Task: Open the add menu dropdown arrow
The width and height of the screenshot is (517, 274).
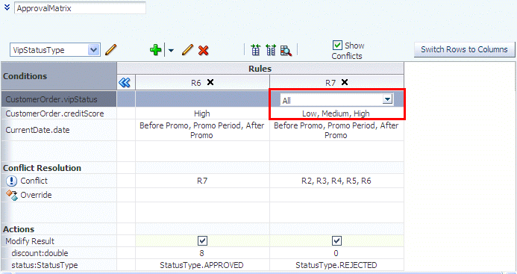Action: coord(171,50)
